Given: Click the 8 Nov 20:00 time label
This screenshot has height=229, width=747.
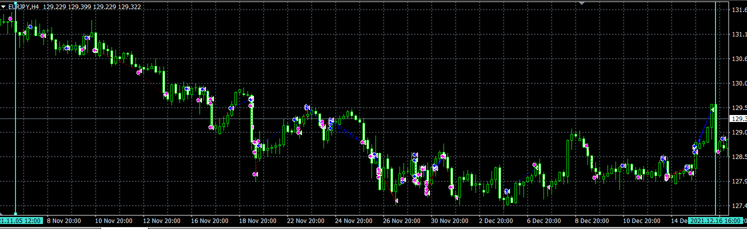Looking at the screenshot, I should 65,220.
